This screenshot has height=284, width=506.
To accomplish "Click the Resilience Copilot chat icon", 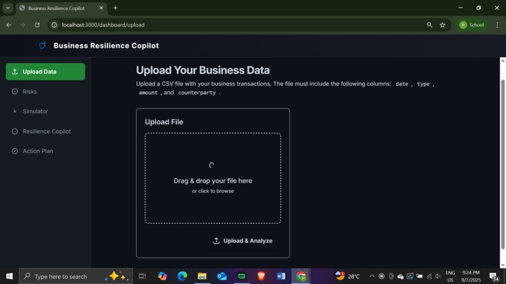I will [x=15, y=131].
